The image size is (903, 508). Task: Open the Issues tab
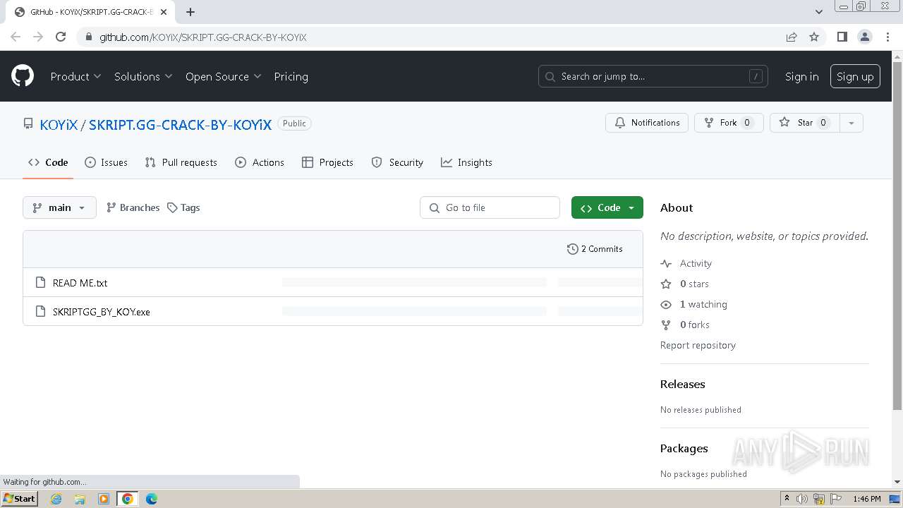[106, 162]
